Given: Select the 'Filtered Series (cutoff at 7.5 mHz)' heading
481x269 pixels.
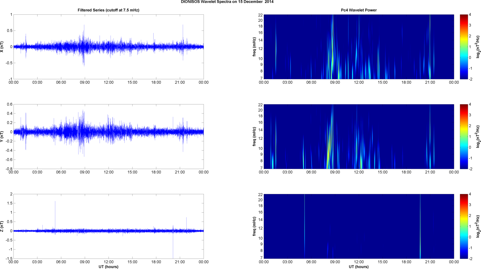Looking at the screenshot, I should point(109,10).
